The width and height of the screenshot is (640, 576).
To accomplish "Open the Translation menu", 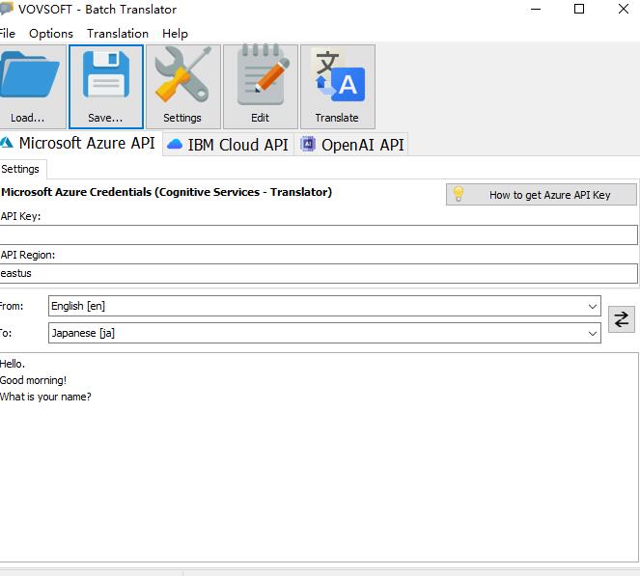I will 118,34.
